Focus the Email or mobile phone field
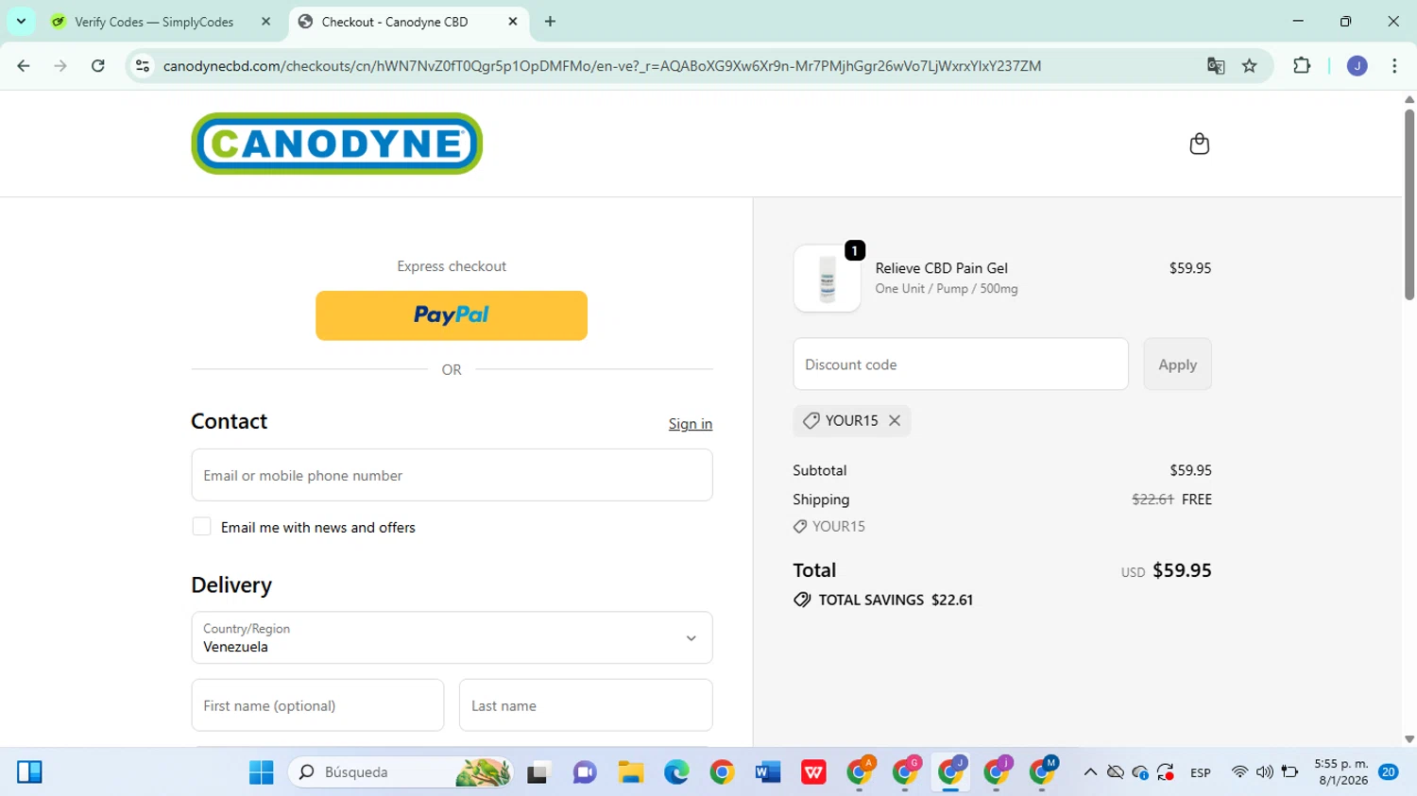The width and height of the screenshot is (1417, 796). (452, 475)
